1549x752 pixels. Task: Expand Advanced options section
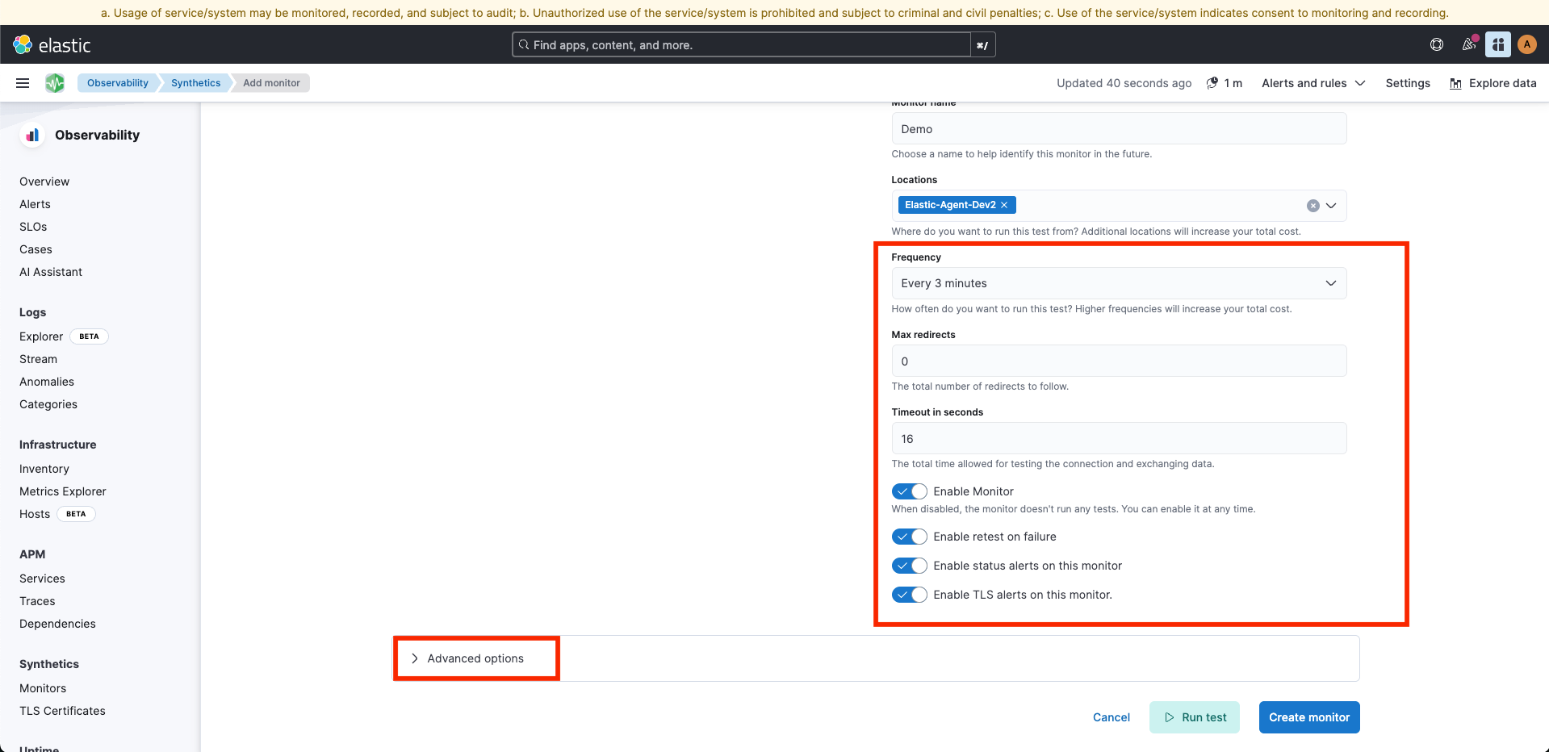point(467,658)
